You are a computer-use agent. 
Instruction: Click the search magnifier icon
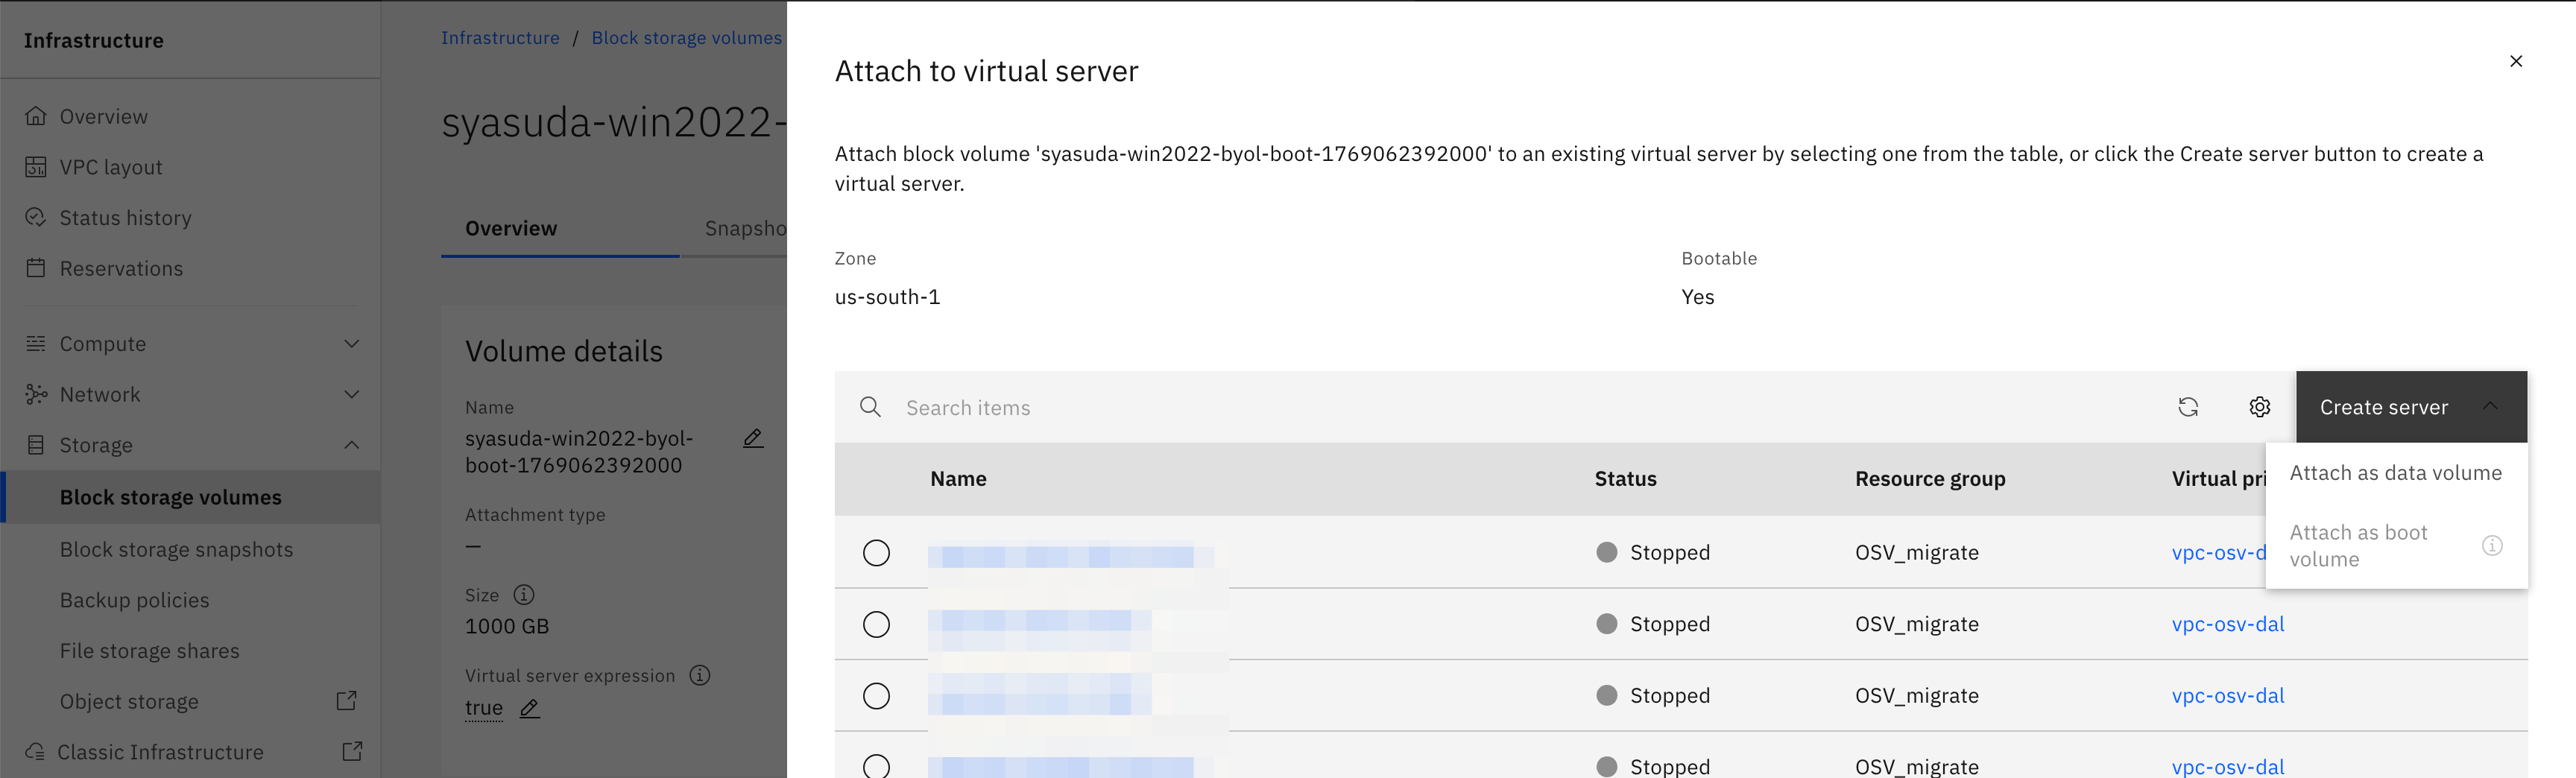871,407
